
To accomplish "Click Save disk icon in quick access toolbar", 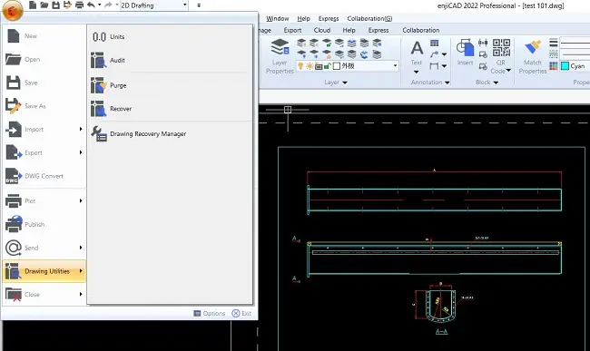I will [55, 5].
